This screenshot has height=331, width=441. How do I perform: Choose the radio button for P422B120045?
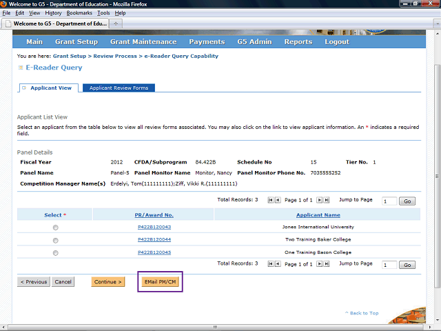(x=55, y=253)
